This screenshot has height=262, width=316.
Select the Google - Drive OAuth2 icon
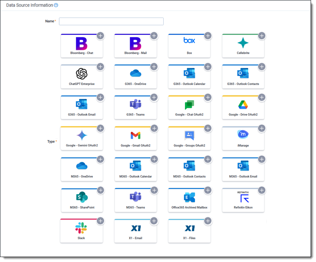[243, 105]
